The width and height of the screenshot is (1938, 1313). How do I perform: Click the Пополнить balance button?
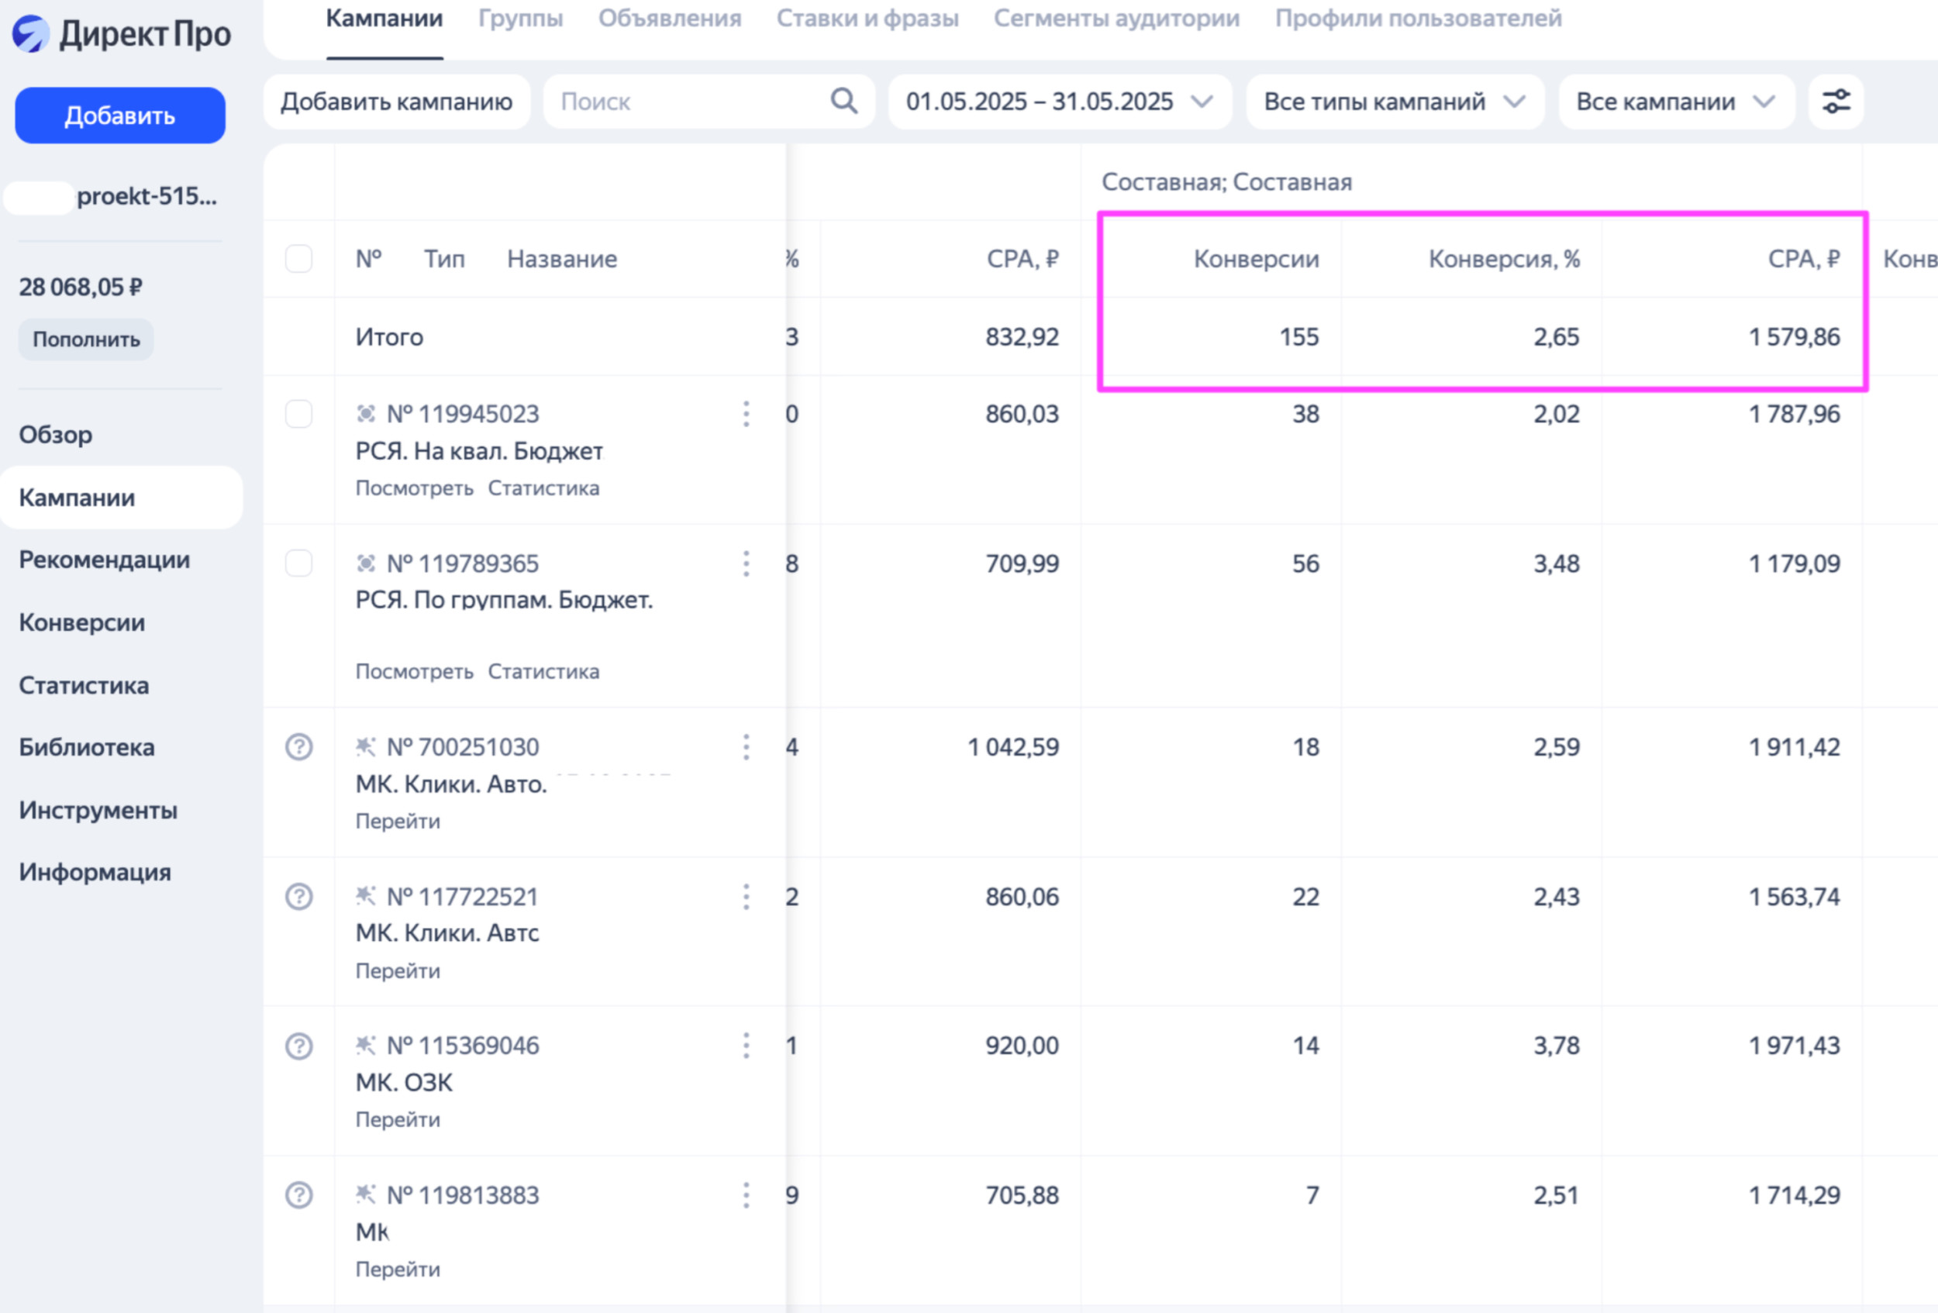pos(86,339)
